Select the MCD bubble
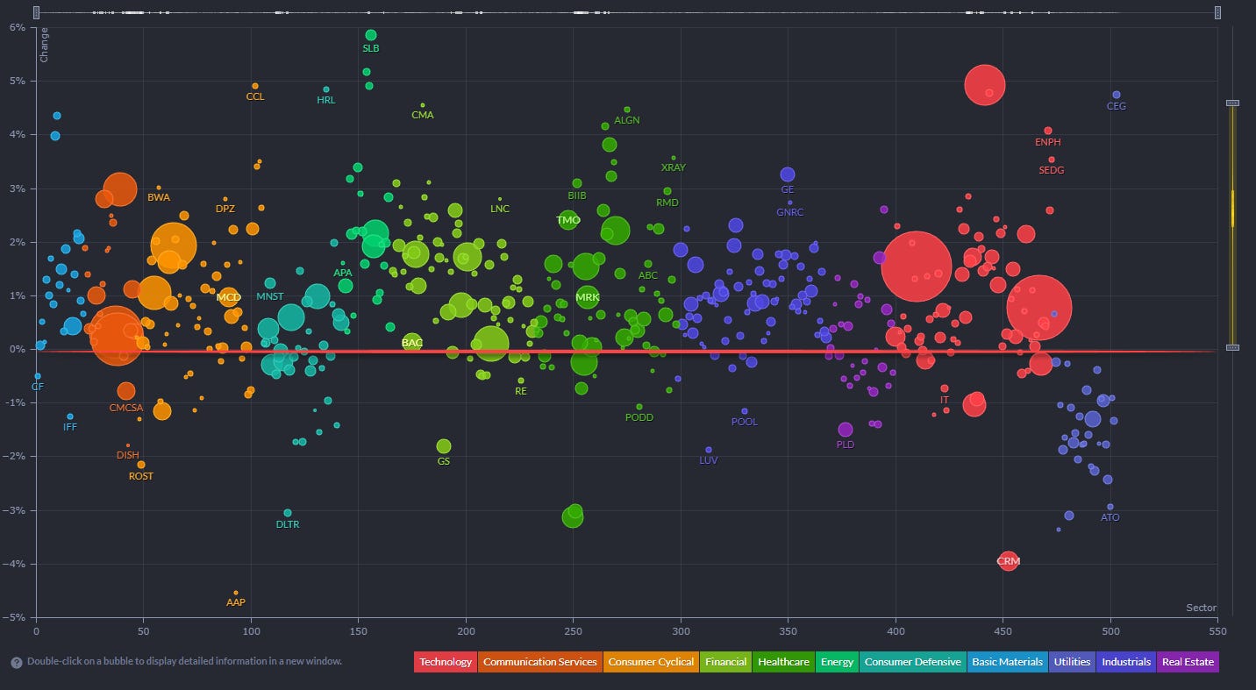 coord(229,298)
